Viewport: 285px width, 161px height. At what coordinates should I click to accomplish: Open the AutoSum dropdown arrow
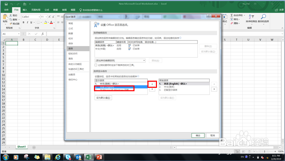[244, 15]
